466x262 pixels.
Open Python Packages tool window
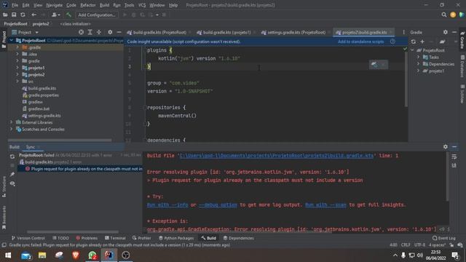176,238
